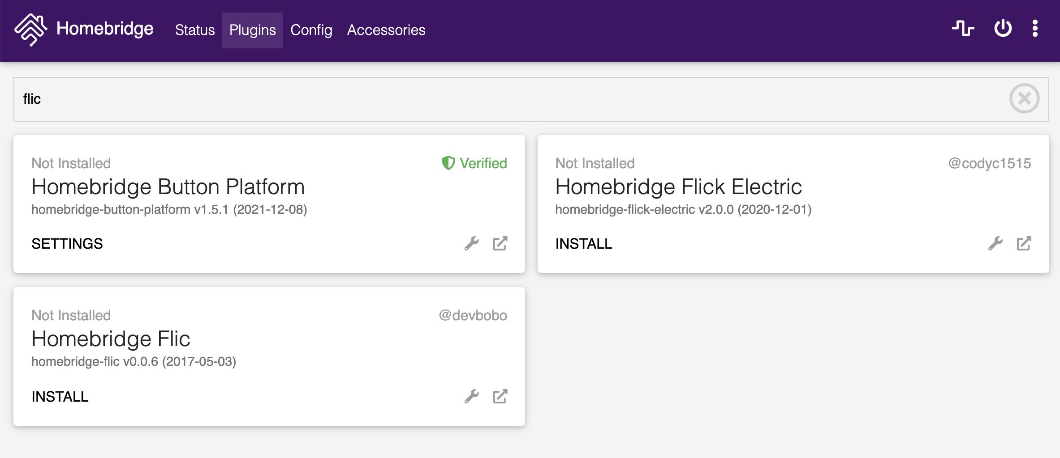Click the Verified shield badge
The height and width of the screenshot is (458, 1060).
(474, 163)
